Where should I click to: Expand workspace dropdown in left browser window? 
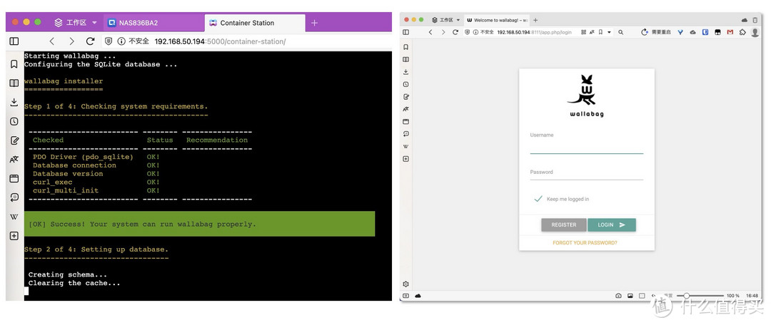point(94,23)
